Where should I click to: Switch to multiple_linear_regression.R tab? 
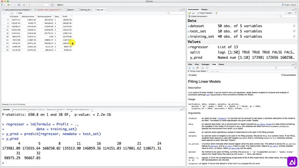point(48,10)
